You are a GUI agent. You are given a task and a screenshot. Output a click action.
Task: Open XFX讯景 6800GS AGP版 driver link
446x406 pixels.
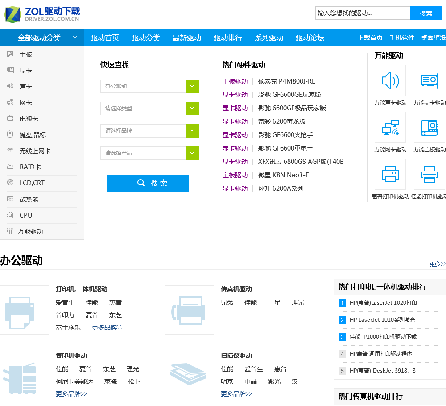301,162
